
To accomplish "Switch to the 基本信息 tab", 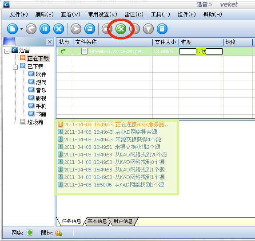I will tap(97, 221).
